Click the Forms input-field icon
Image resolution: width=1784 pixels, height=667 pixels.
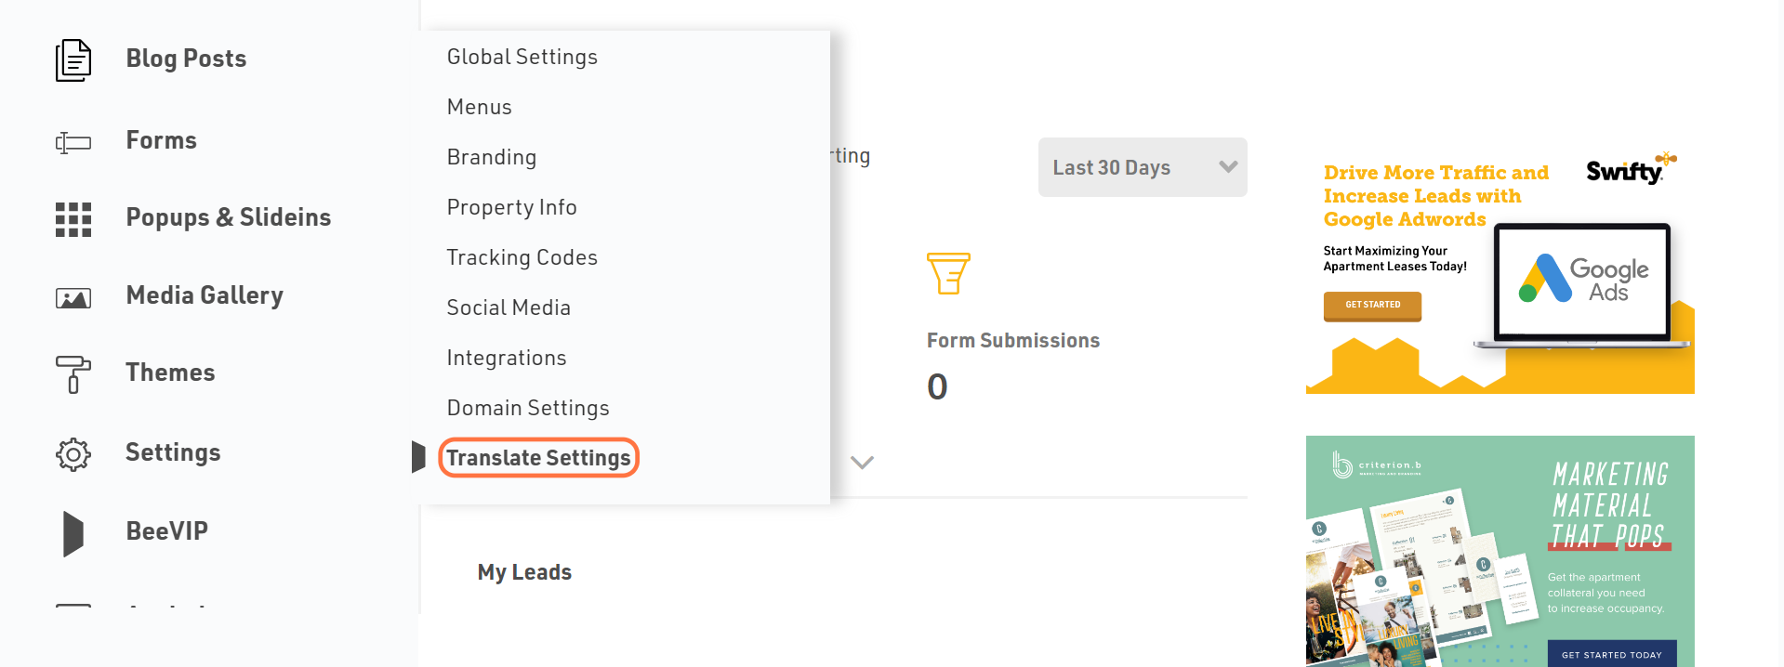[73, 142]
